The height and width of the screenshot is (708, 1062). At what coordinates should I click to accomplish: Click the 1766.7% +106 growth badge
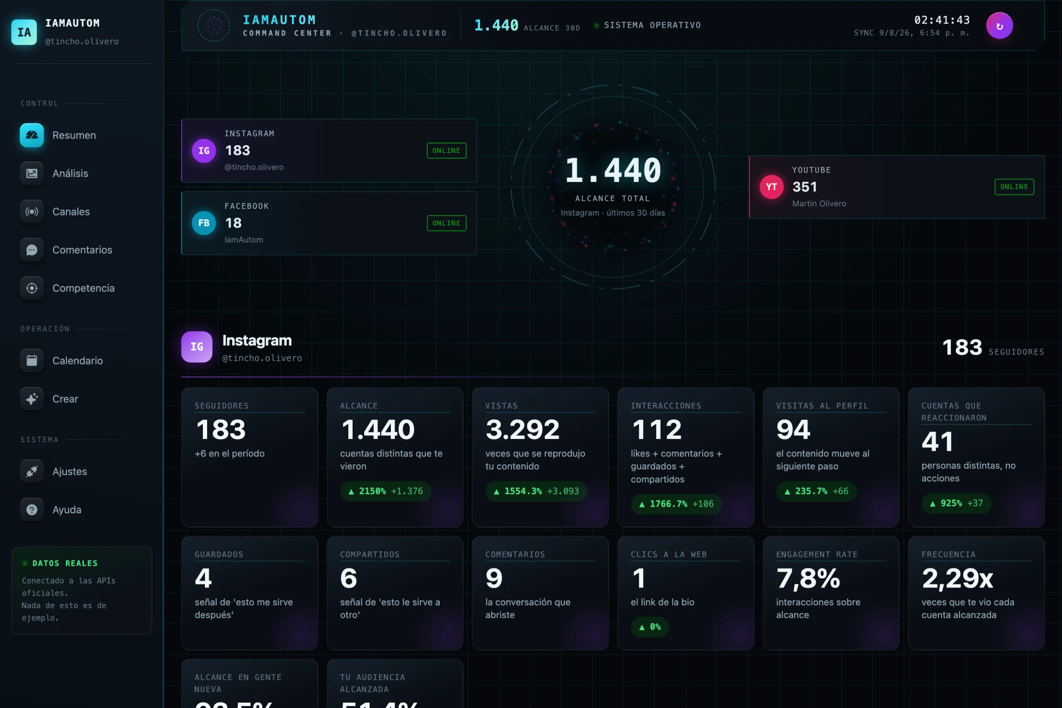point(676,504)
